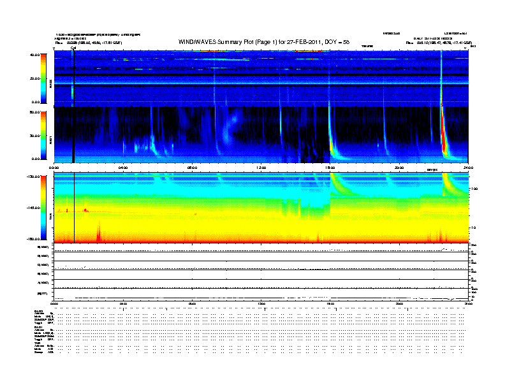Image resolution: width=505 pixels, height=390 pixels.
Task: Click the WIND/WAVES Summary Plot title
Action: click(x=264, y=42)
